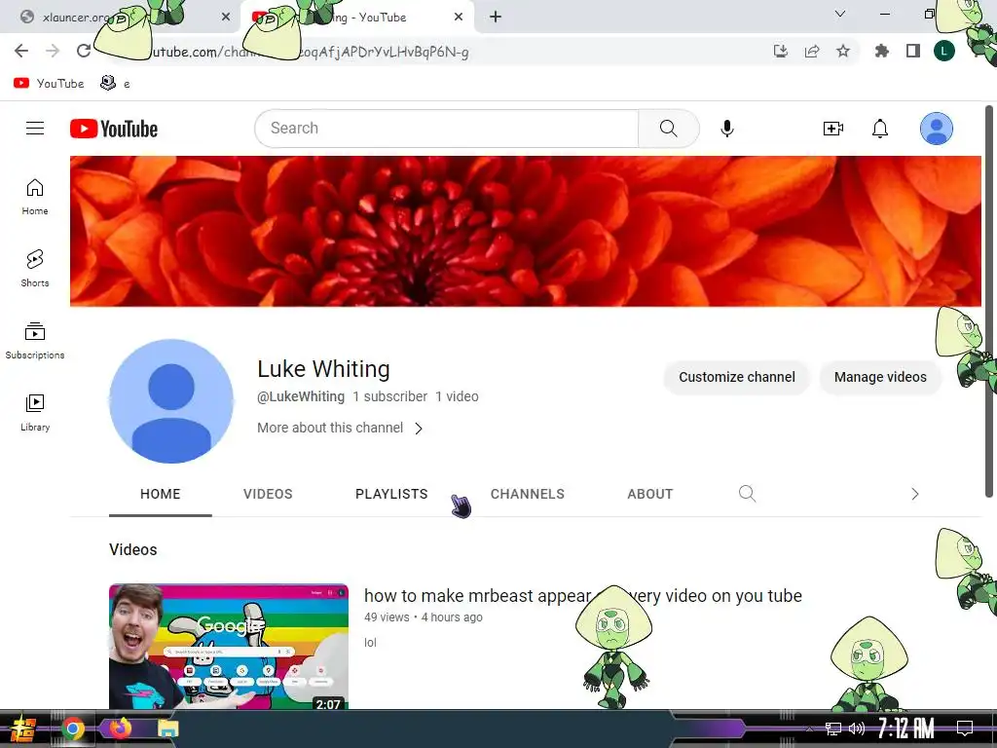This screenshot has width=997, height=748.
Task: Expand the tab search dropdown arrow
Action: [x=840, y=14]
